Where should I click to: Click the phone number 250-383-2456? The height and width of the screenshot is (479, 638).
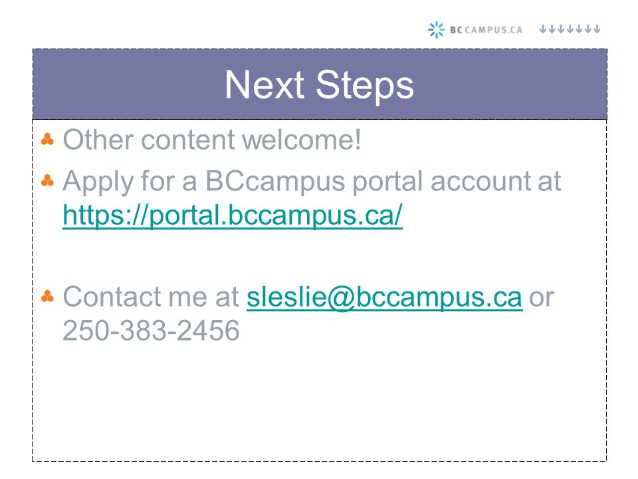[151, 331]
